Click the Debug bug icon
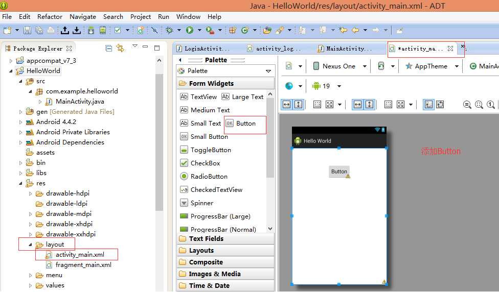This screenshot has height=292, width=499. pyautogui.click(x=169, y=30)
